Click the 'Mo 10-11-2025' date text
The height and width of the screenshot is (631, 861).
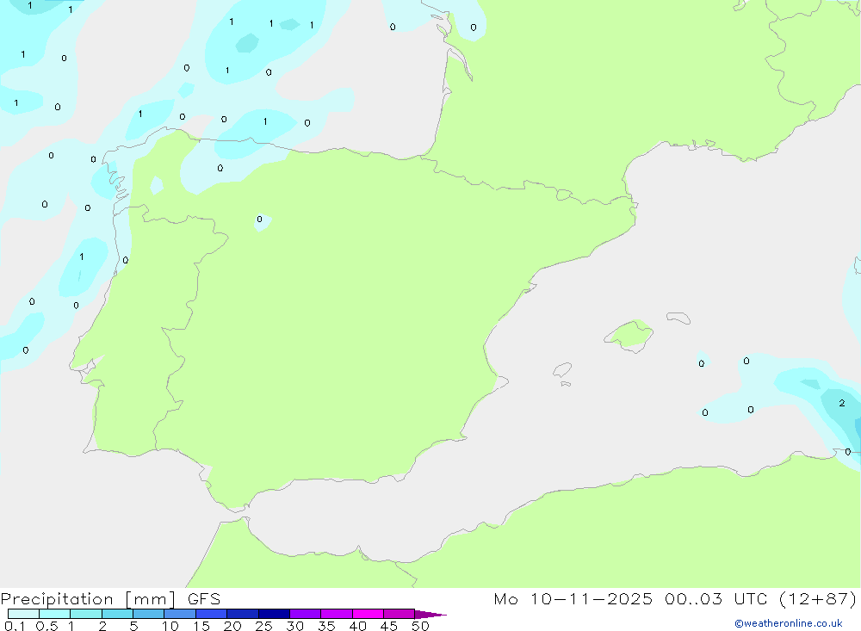pyautogui.click(x=573, y=598)
